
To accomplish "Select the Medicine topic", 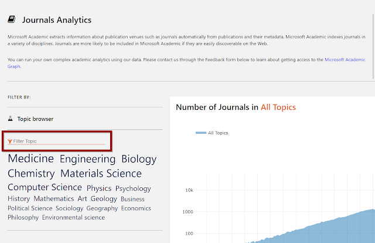I will pos(30,158).
